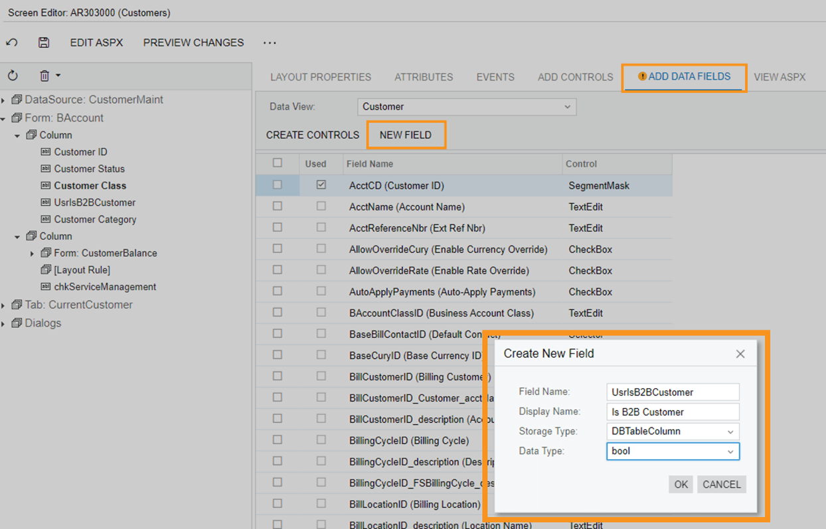Click the Used checkbox for AcctCD row
826x529 pixels.
[321, 185]
